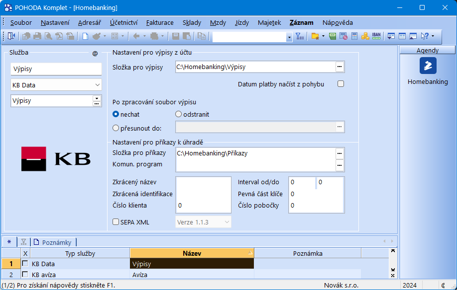Image resolution: width=457 pixels, height=290 pixels.
Task: Open print preview from the toolbar
Action: click(48, 36)
